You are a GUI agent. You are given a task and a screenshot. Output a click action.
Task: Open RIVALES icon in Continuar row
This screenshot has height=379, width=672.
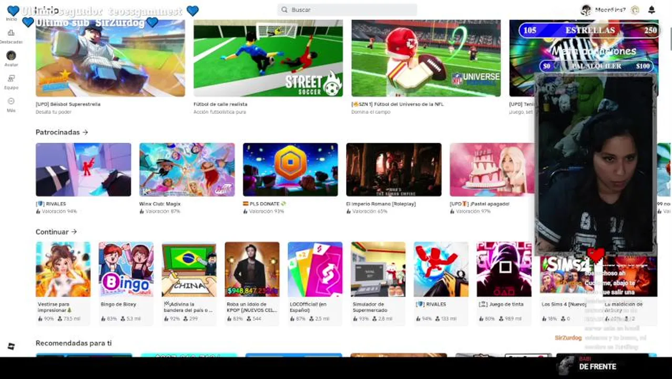[441, 270]
